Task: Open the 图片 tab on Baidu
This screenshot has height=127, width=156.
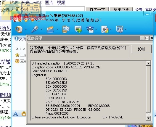Action: click(49, 3)
